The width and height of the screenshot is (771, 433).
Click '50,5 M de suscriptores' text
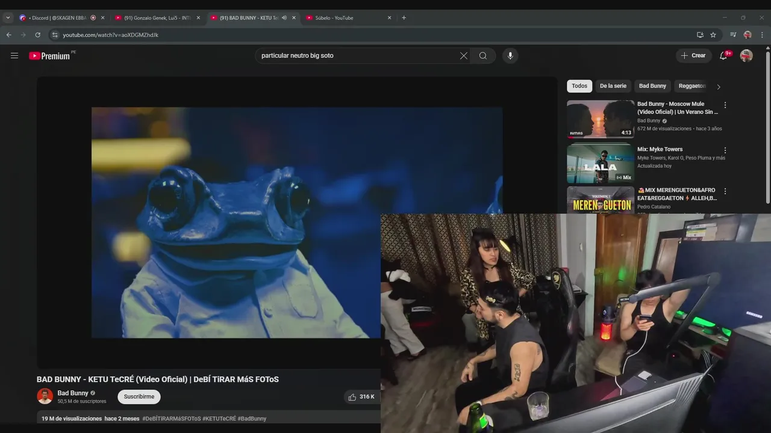[82, 401]
